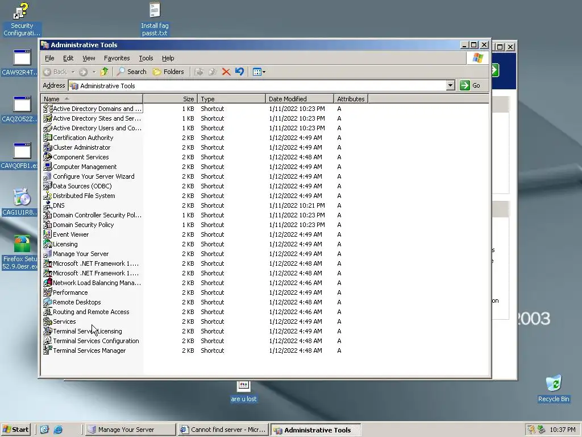This screenshot has width=582, height=437.
Task: Select the DNS shortcut icon
Action: coord(48,205)
